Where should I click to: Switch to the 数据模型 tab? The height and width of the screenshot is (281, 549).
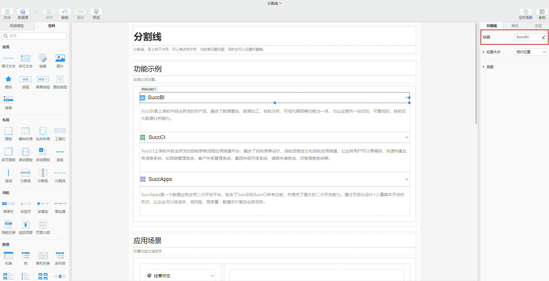[x=17, y=26]
